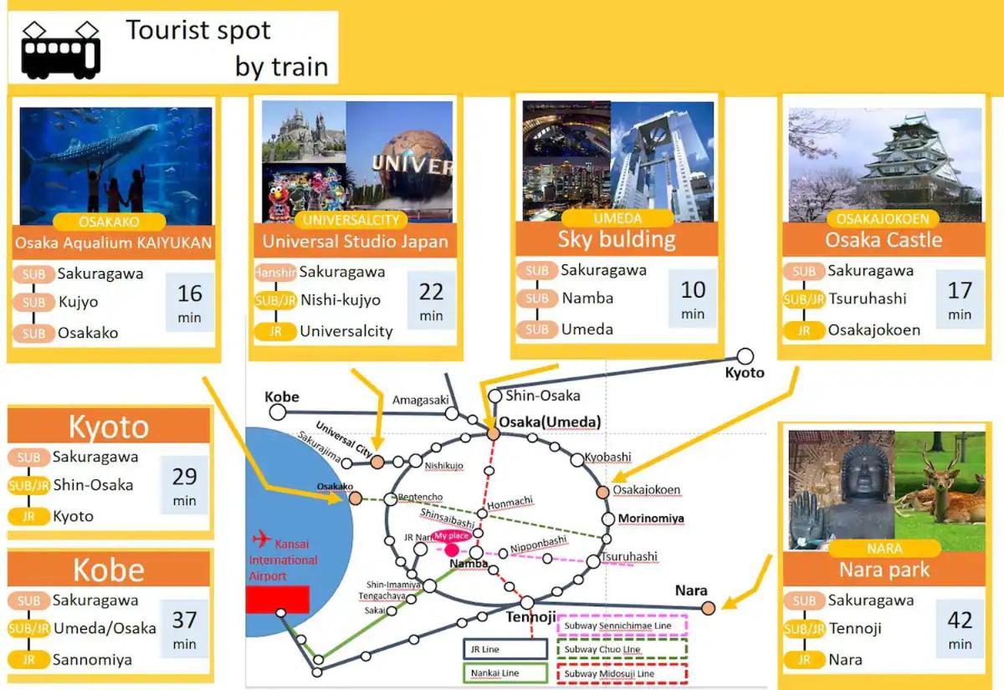Select the SUB/JR badge beside Shin-Osaka

(x=29, y=485)
